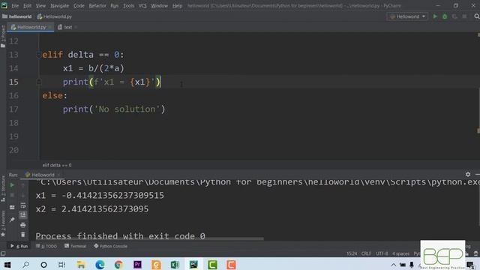The image size is (480, 270).
Task: Open the TODO tool window
Action: pos(46,246)
